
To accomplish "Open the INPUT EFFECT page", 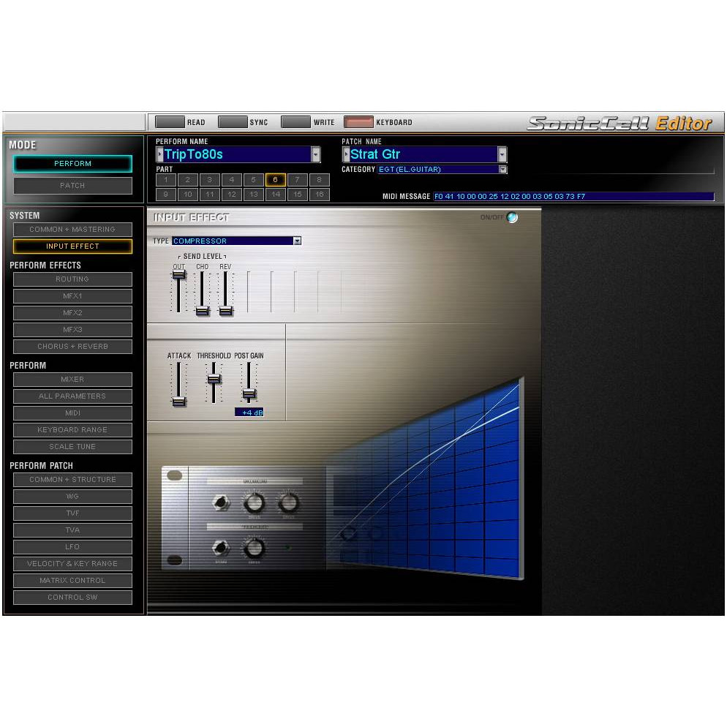I will pos(73,246).
